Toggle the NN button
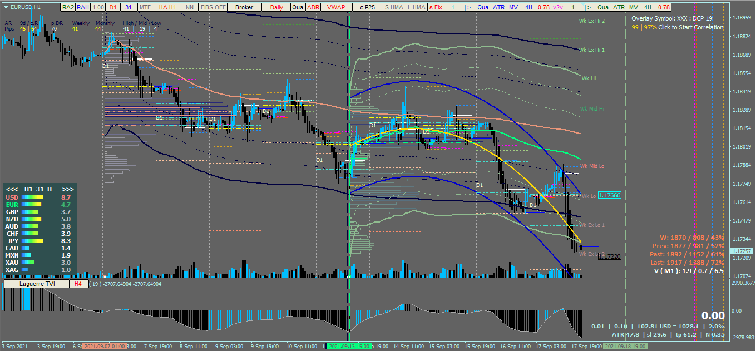This screenshot has width=756, height=351. (x=190, y=7)
